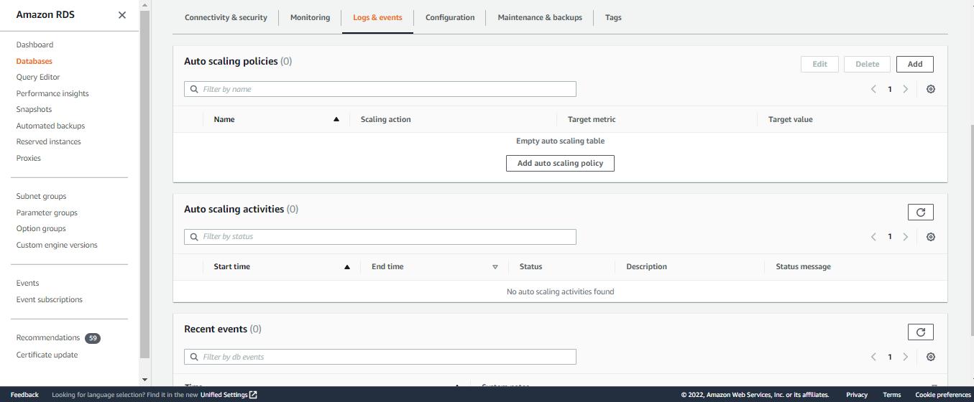Viewport: 974px width, 402px height.
Task: Open Events in sidebar
Action: [27, 283]
